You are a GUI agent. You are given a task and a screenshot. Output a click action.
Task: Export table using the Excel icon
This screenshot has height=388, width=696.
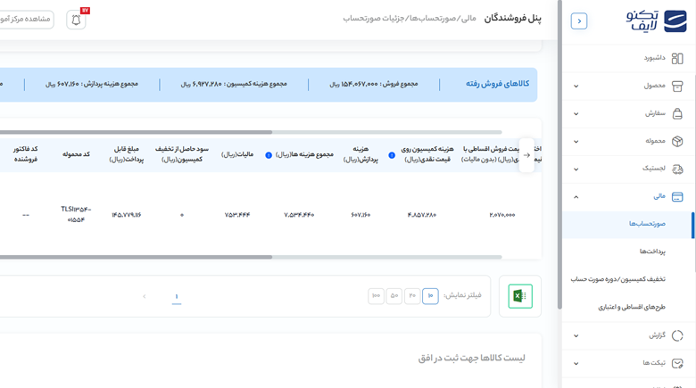[519, 296]
